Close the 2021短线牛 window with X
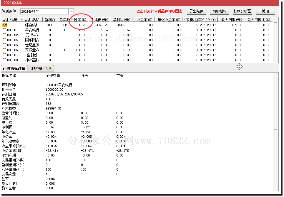Image resolution: width=284 pixels, height=197 pixels. [276, 3]
